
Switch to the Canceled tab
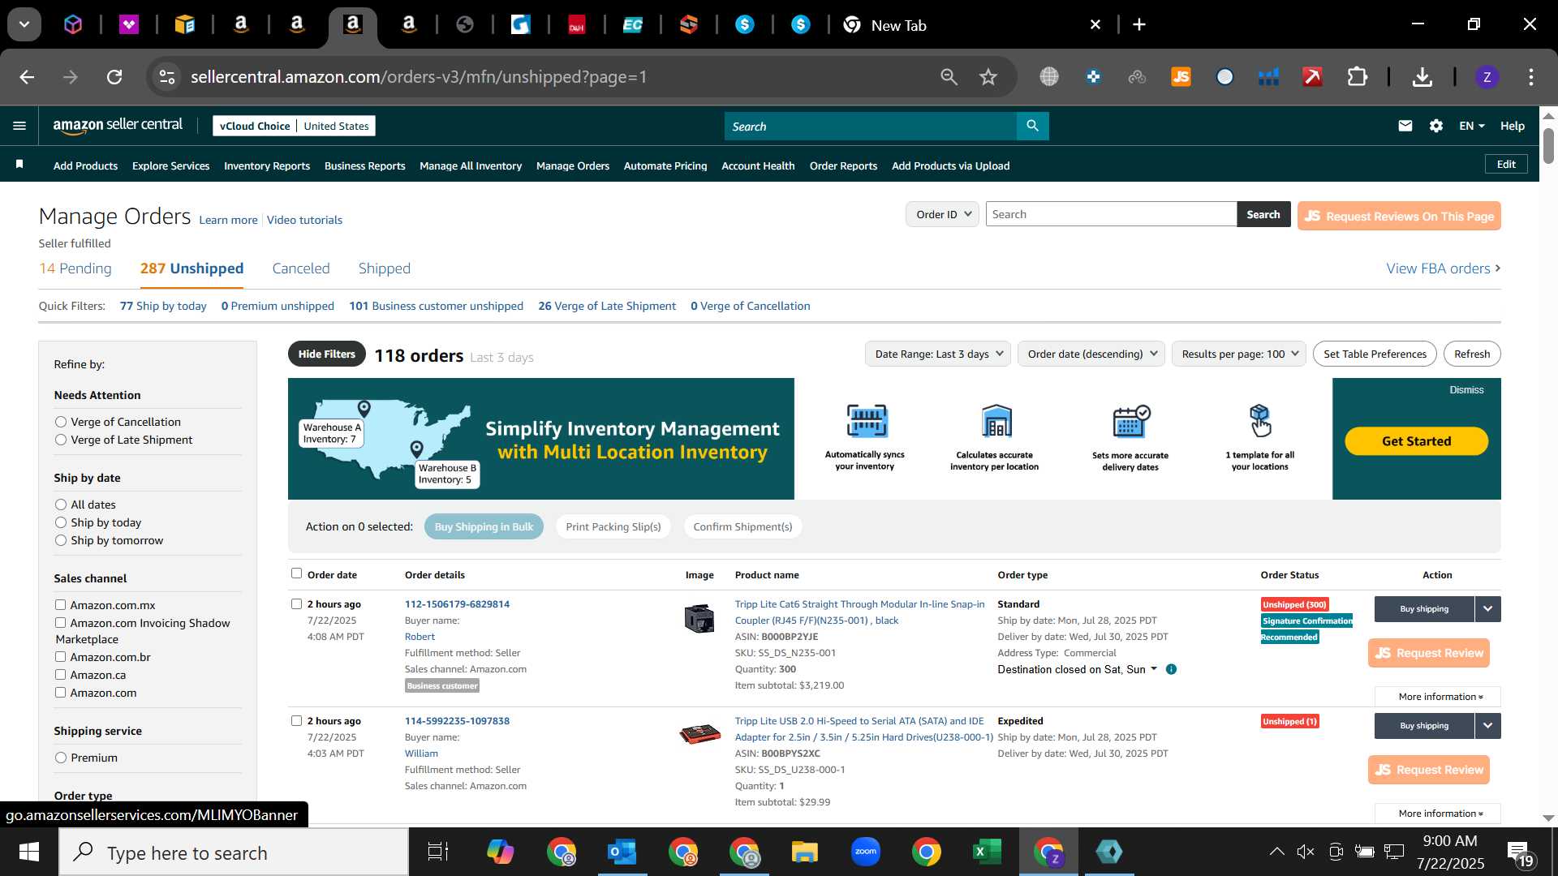[x=301, y=268]
